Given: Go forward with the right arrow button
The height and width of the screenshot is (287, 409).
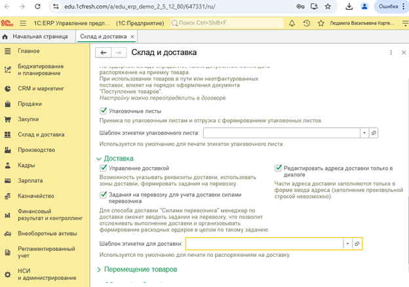Looking at the screenshot, I should click(119, 52).
